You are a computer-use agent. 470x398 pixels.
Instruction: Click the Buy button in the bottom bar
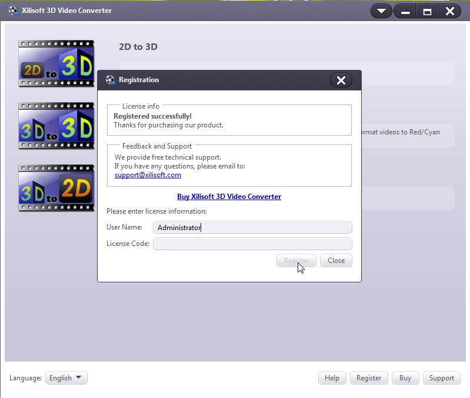(x=405, y=378)
